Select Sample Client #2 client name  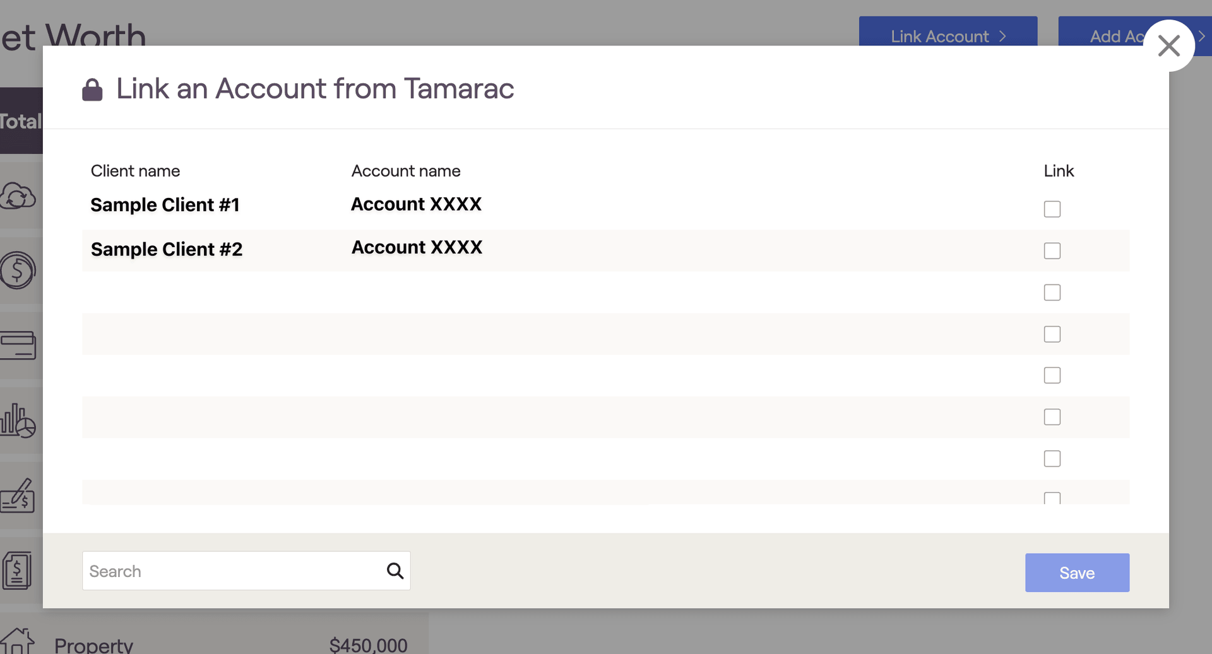click(x=166, y=249)
